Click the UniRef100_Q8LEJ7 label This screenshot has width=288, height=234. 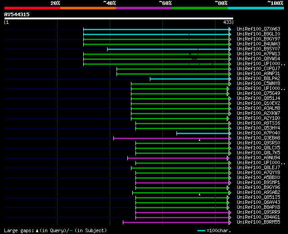[x=258, y=168]
